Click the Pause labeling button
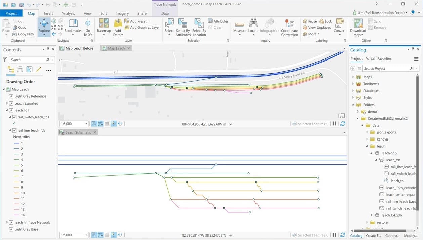 (x=310, y=21)
